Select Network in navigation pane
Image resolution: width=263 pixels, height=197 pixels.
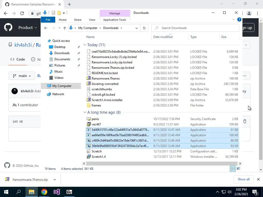[58, 94]
